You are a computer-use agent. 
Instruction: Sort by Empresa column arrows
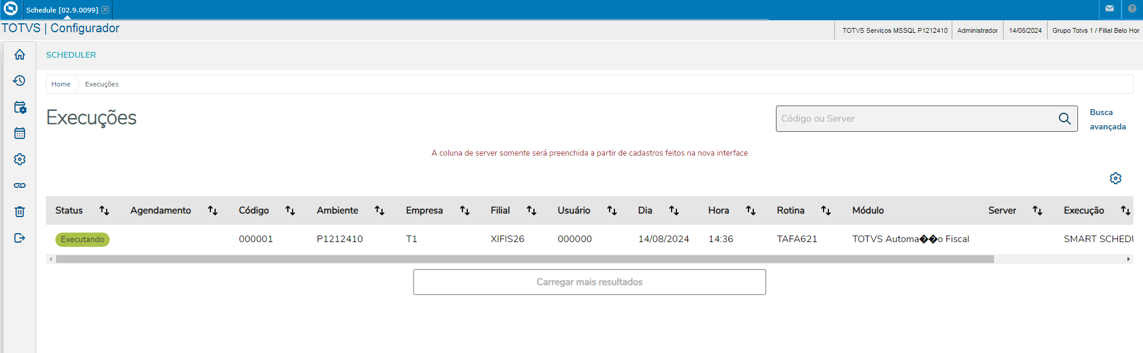[x=465, y=210]
